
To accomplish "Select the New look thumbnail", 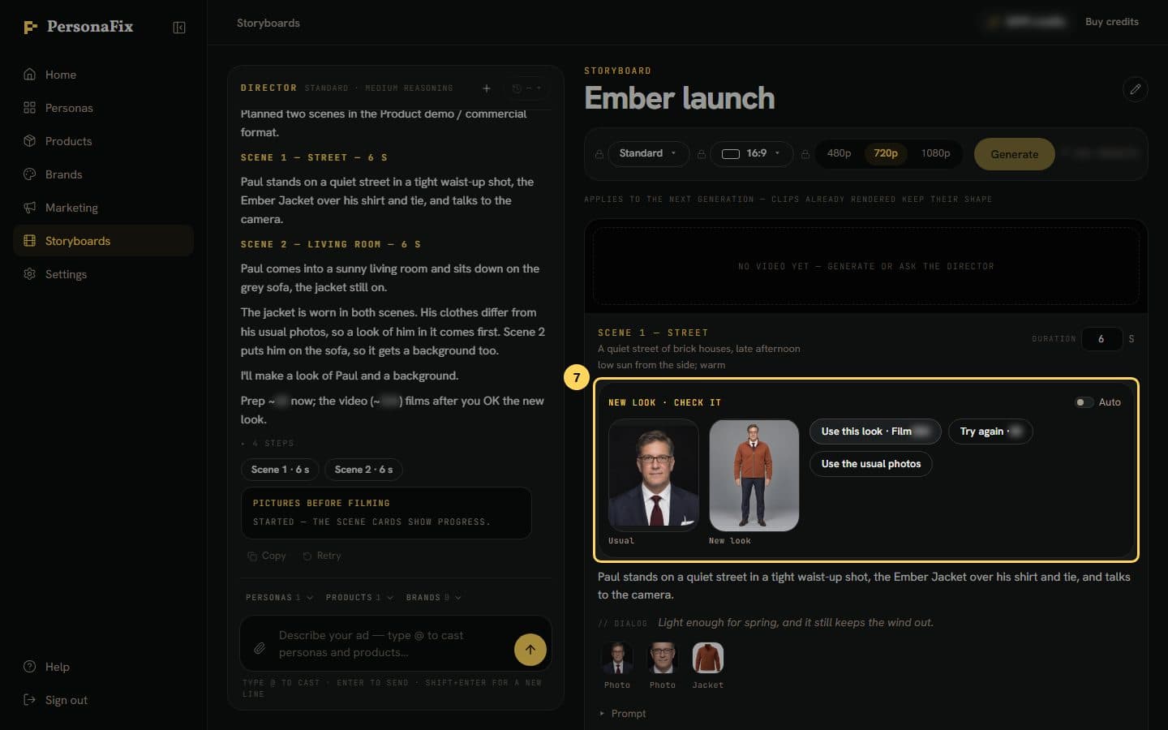I will click(754, 475).
